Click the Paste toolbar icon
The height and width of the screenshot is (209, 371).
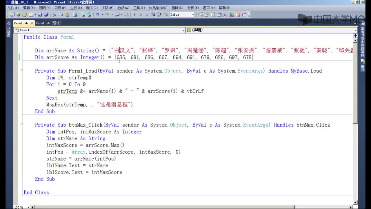pos(67,15)
